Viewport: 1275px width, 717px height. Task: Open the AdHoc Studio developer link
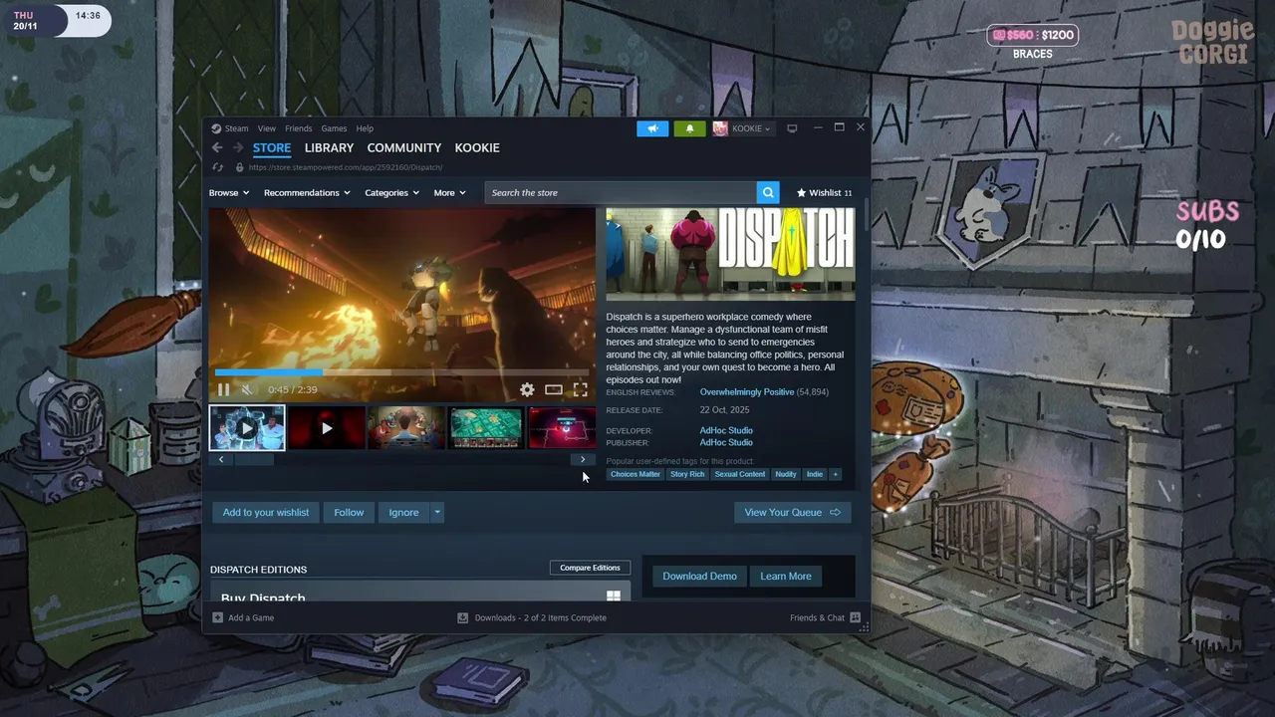(x=726, y=431)
